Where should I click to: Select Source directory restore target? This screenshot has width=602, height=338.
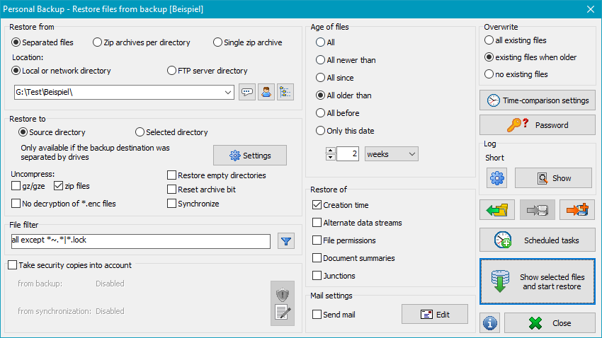click(52, 132)
